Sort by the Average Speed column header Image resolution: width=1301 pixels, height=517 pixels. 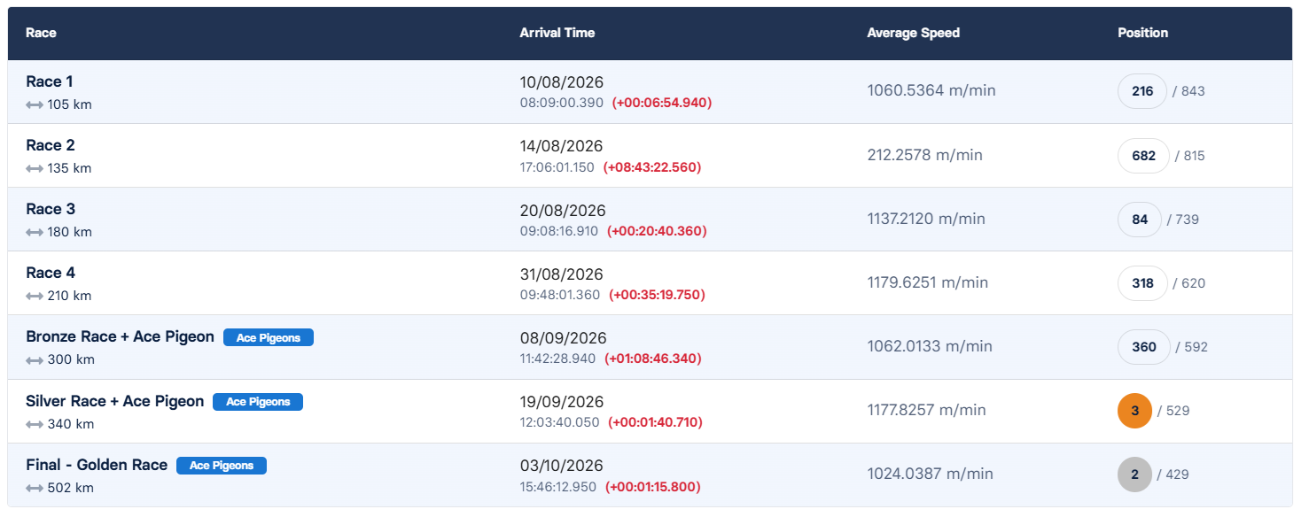click(914, 33)
